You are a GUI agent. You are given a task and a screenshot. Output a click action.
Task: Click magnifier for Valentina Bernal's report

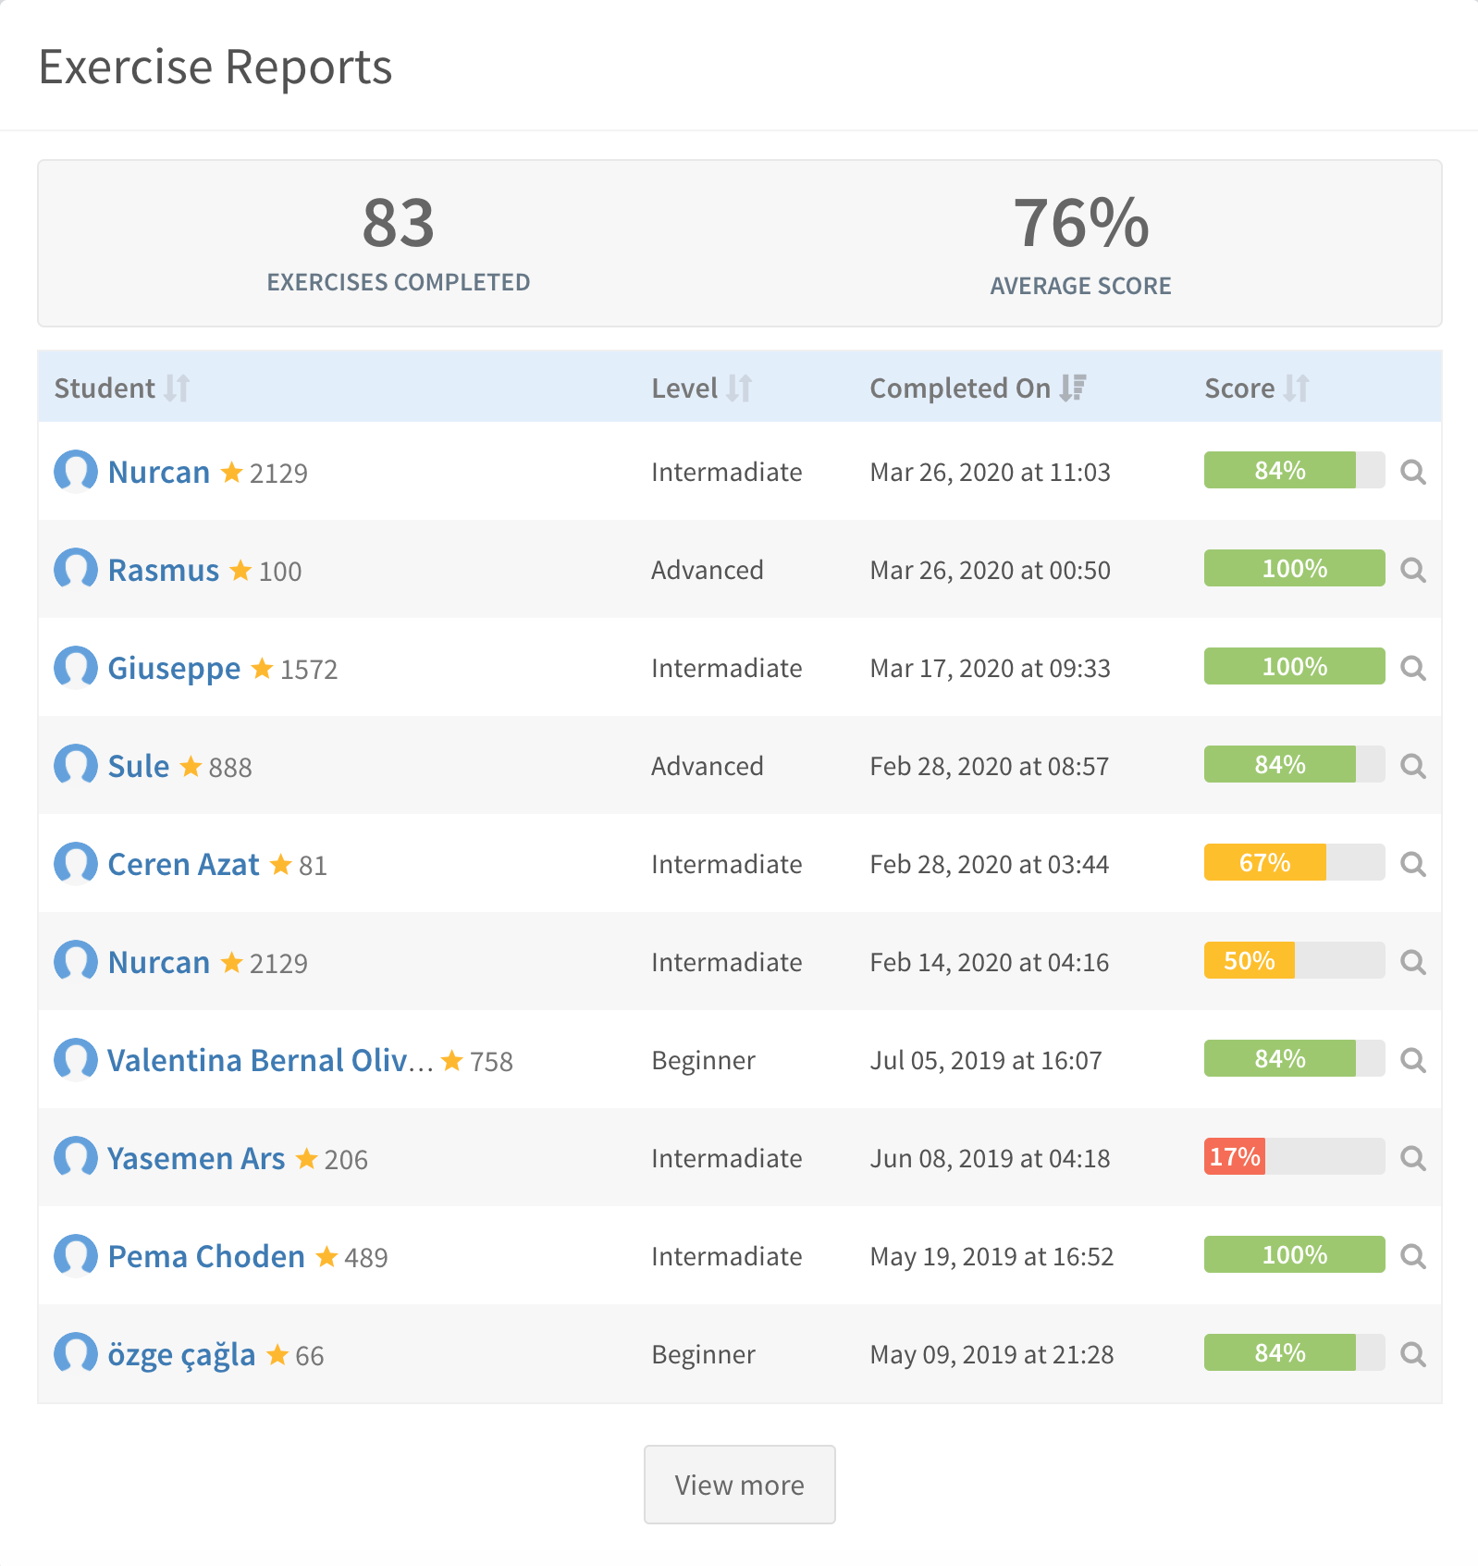point(1412,1060)
